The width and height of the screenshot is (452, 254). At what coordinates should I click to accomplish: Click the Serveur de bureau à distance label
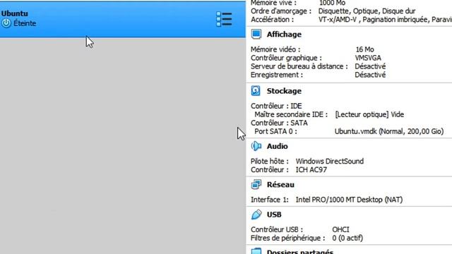click(299, 66)
